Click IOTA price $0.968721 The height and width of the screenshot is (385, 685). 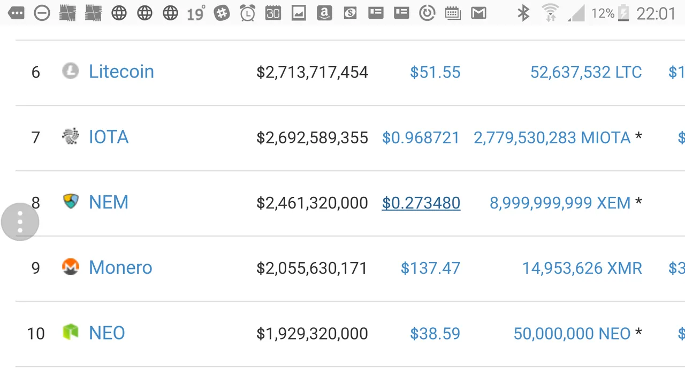pos(421,137)
